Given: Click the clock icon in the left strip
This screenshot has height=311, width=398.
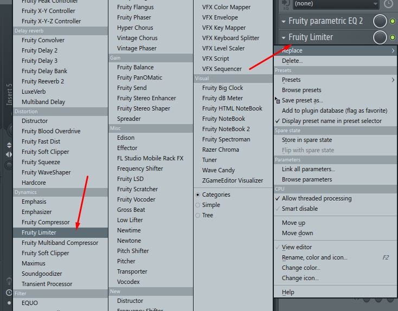Looking at the screenshot, I should click(x=9, y=293).
